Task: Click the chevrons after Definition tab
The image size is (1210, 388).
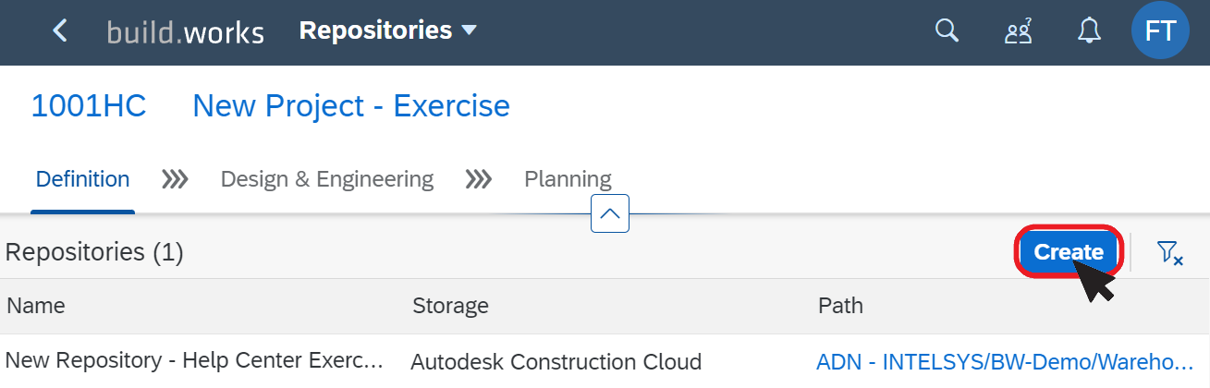Action: click(175, 179)
